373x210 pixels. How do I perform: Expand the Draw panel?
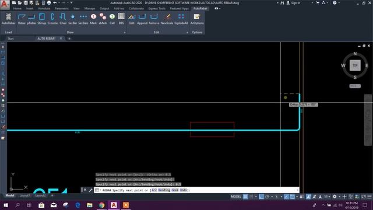coord(124,33)
